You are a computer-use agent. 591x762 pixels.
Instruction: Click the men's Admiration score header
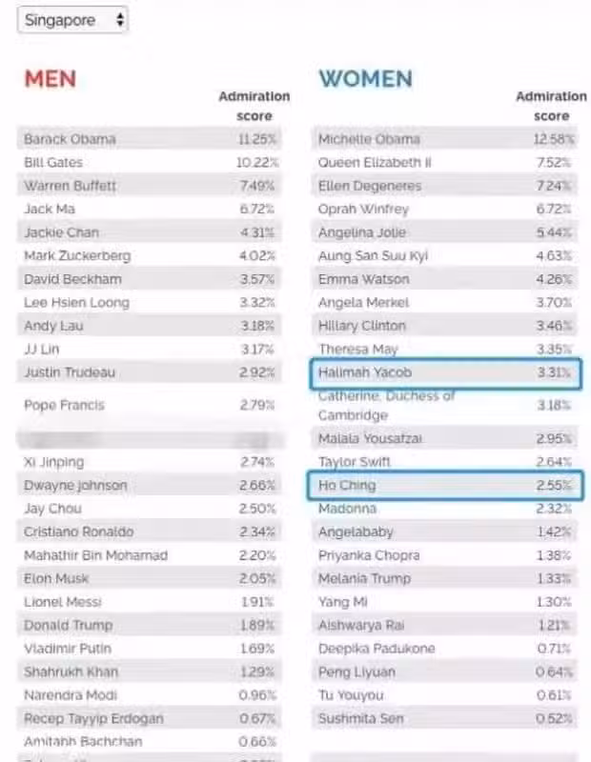(254, 106)
